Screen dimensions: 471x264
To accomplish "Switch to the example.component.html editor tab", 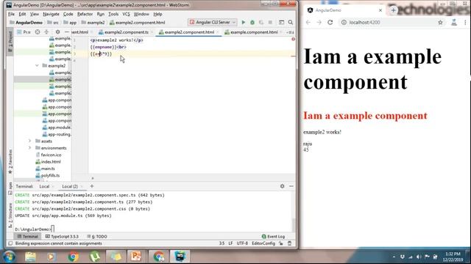I will (x=254, y=32).
